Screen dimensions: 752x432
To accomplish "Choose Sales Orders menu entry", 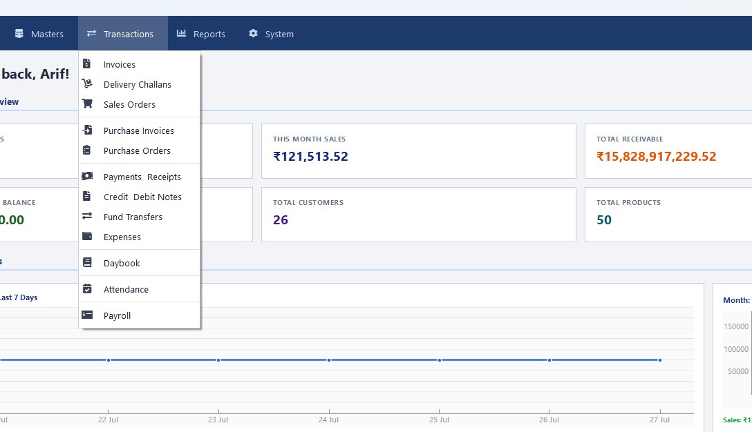I will click(139, 104).
